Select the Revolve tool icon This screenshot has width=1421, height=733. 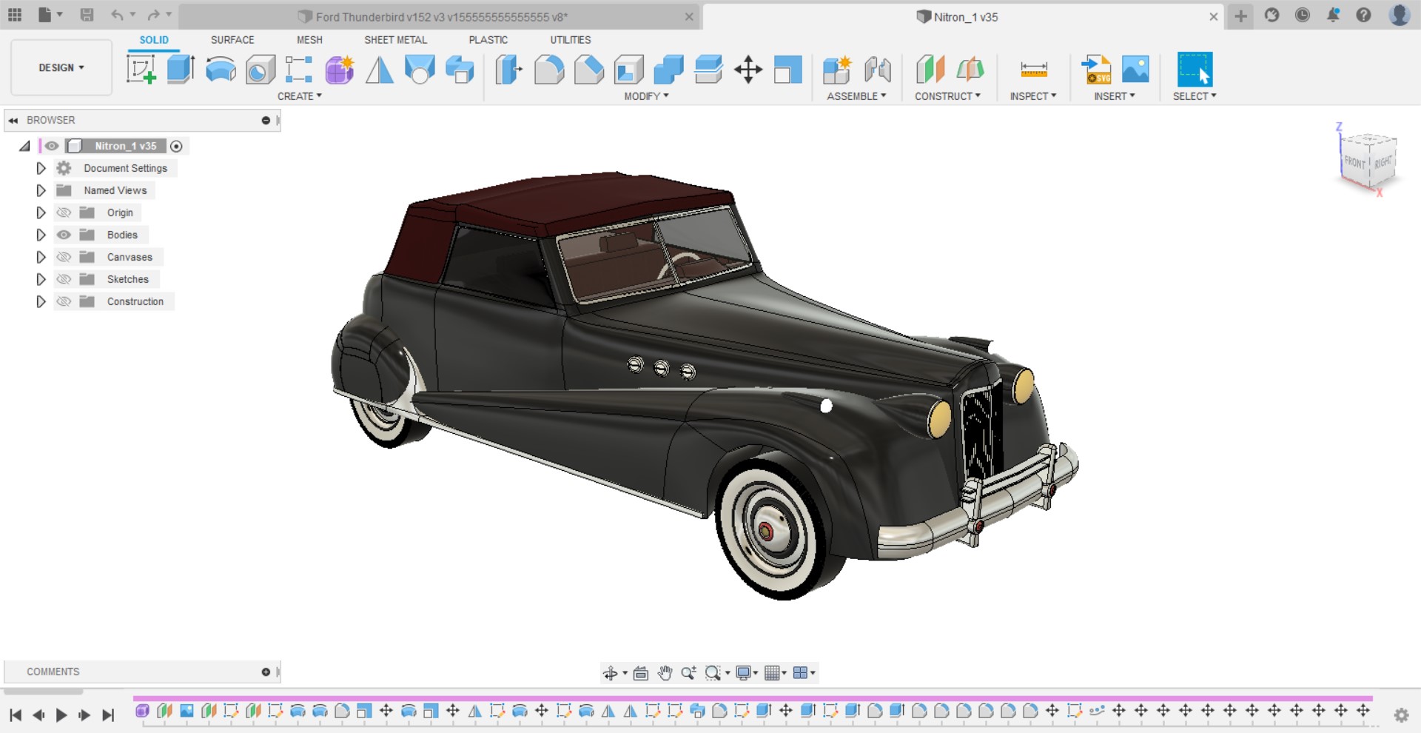click(221, 70)
